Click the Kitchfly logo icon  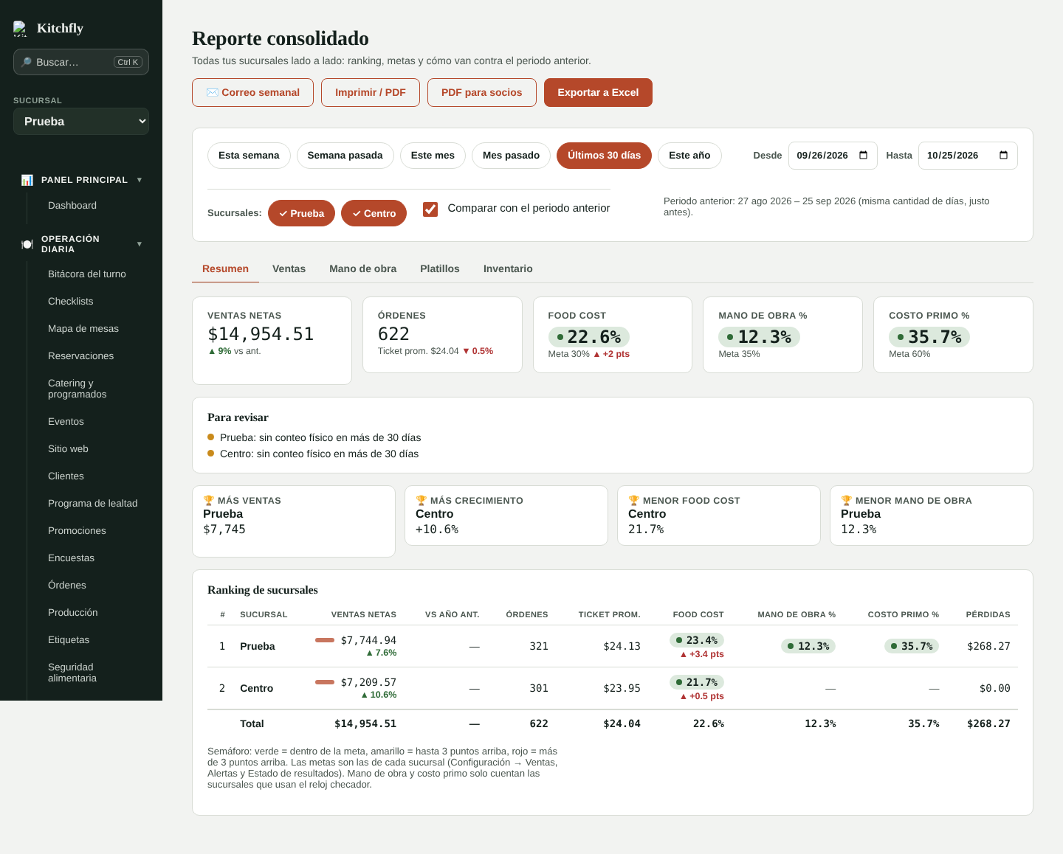point(20,29)
